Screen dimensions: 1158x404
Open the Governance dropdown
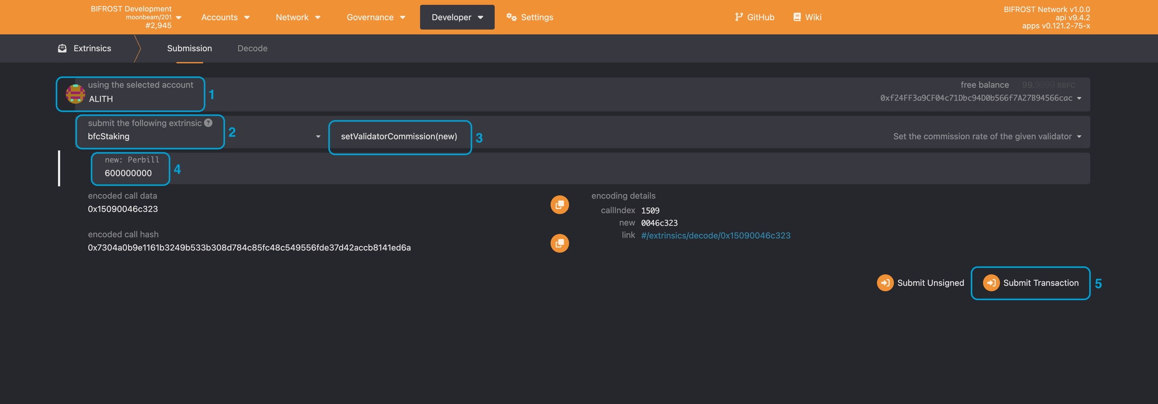point(375,17)
